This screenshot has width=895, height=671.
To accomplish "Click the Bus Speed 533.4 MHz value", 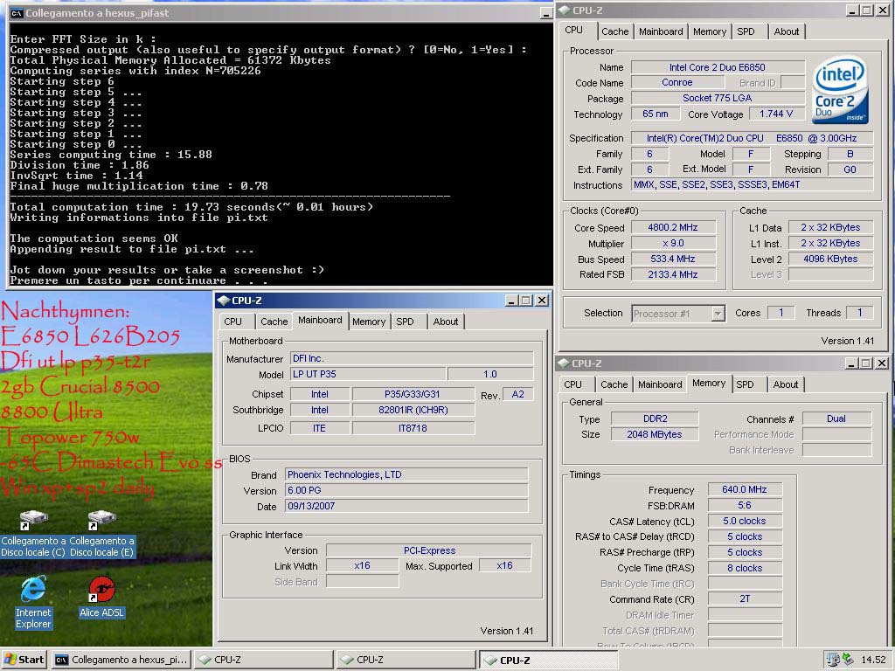I will pos(673,259).
